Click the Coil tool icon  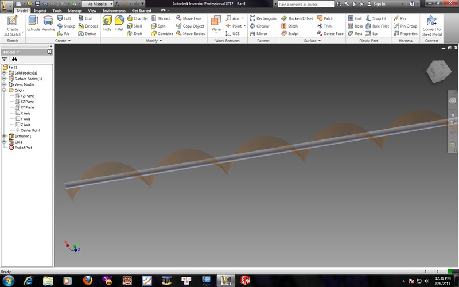(81, 18)
